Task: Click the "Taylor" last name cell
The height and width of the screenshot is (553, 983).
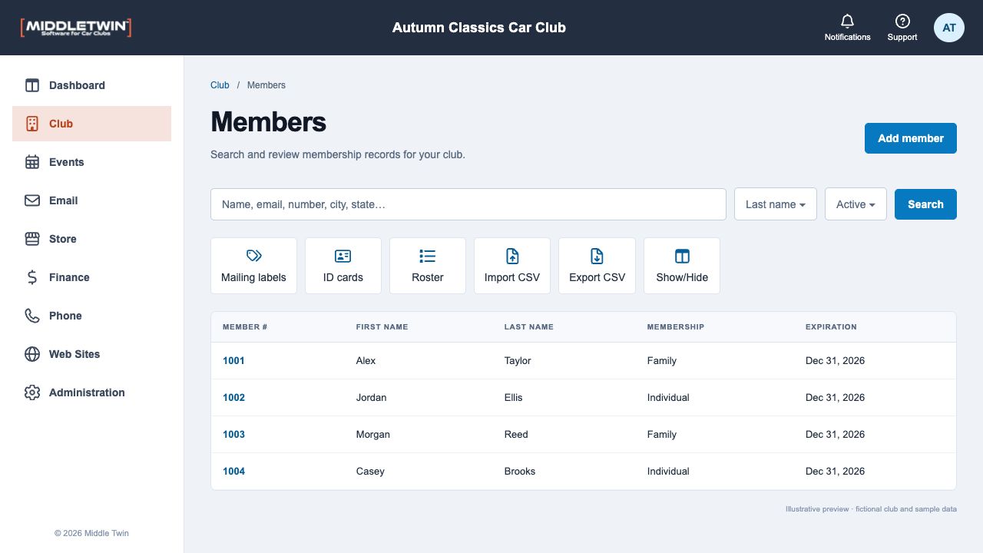Action: [x=518, y=360]
